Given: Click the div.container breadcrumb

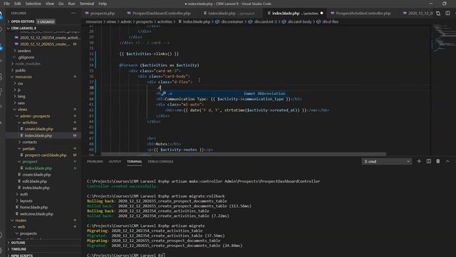Looking at the screenshot, I should tap(232, 21).
